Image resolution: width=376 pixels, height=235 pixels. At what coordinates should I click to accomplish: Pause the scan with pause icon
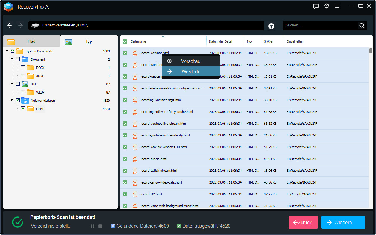coord(93,226)
